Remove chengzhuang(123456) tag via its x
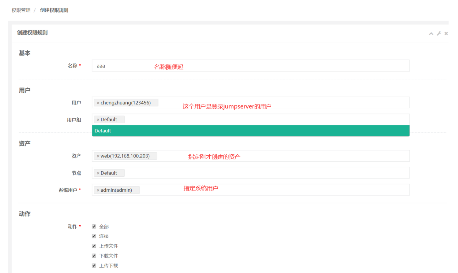The height and width of the screenshot is (273, 458). 98,103
